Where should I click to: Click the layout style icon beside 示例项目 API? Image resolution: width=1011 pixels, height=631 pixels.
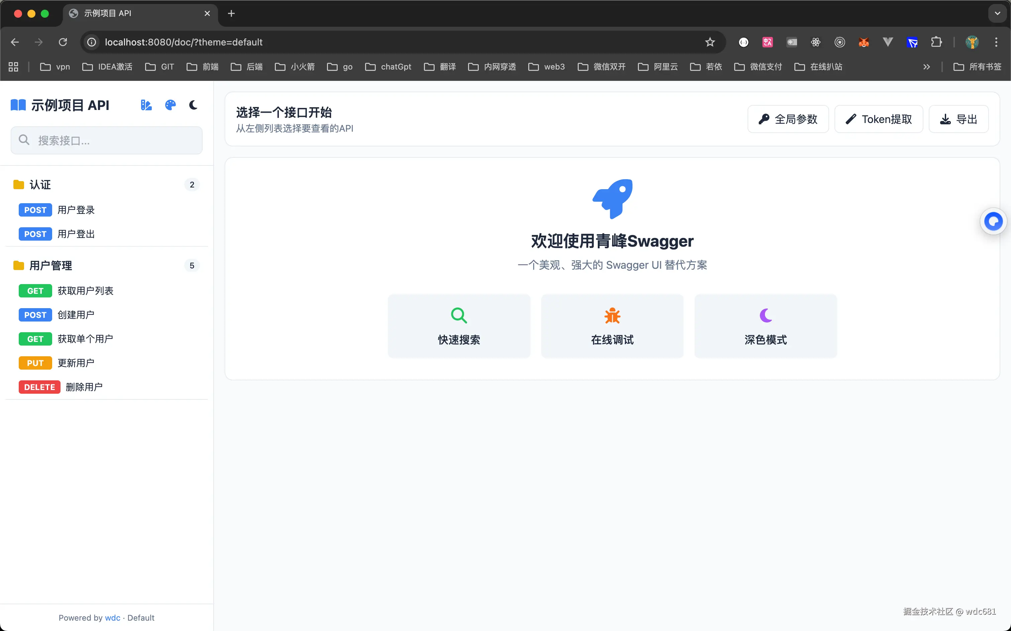coord(146,105)
